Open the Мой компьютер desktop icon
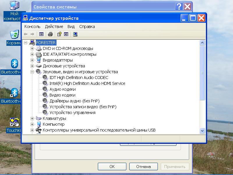The height and width of the screenshot is (175, 233). point(14,6)
